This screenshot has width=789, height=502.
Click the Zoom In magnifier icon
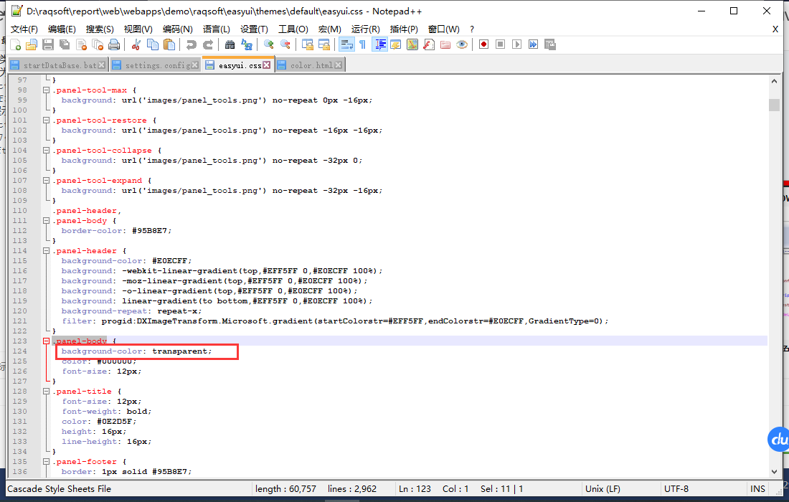click(269, 44)
